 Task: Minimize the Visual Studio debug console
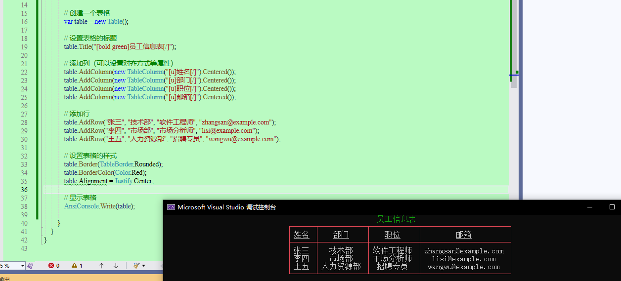pos(589,207)
